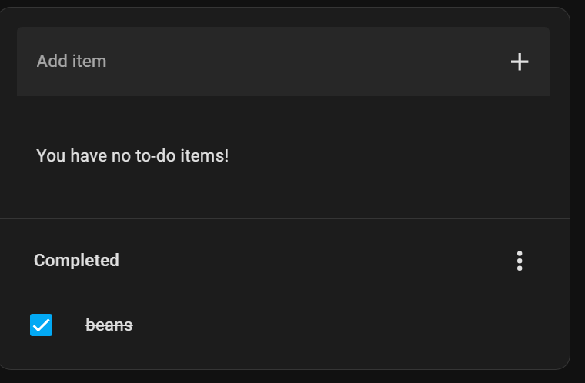Toggle the blue checkmark next to beans
This screenshot has height=383, width=585.
pos(41,325)
